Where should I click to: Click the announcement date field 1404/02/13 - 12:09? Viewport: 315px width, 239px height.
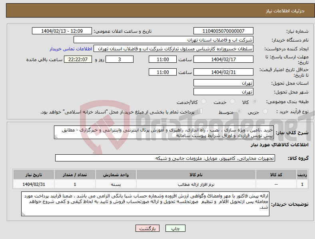click(x=62, y=31)
